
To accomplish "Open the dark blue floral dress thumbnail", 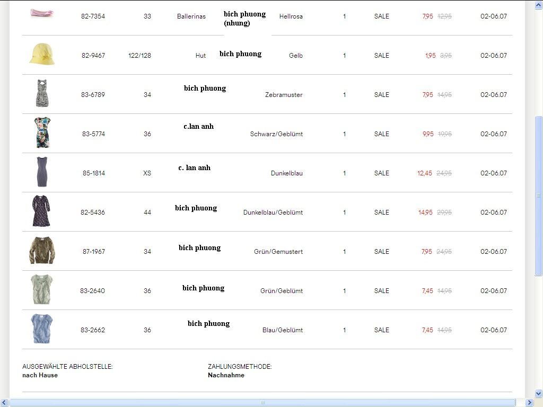I will 41,211.
